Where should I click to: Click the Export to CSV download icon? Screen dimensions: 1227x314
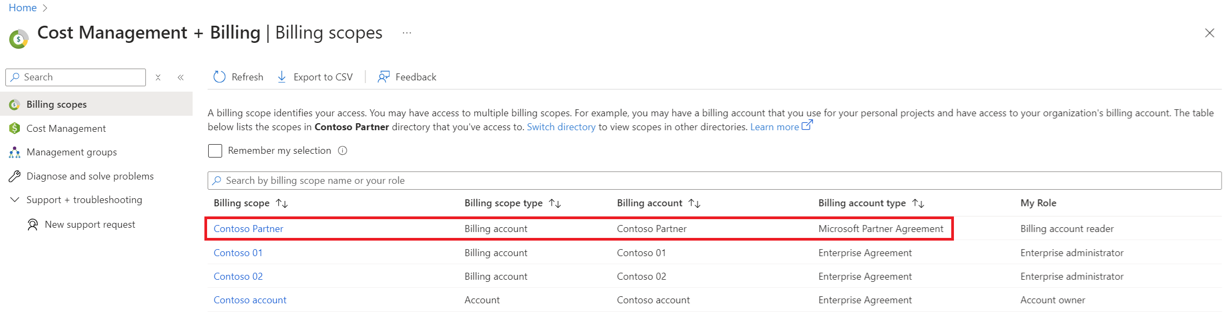click(282, 77)
